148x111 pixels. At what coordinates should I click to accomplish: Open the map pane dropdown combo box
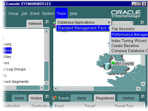click(123, 23)
